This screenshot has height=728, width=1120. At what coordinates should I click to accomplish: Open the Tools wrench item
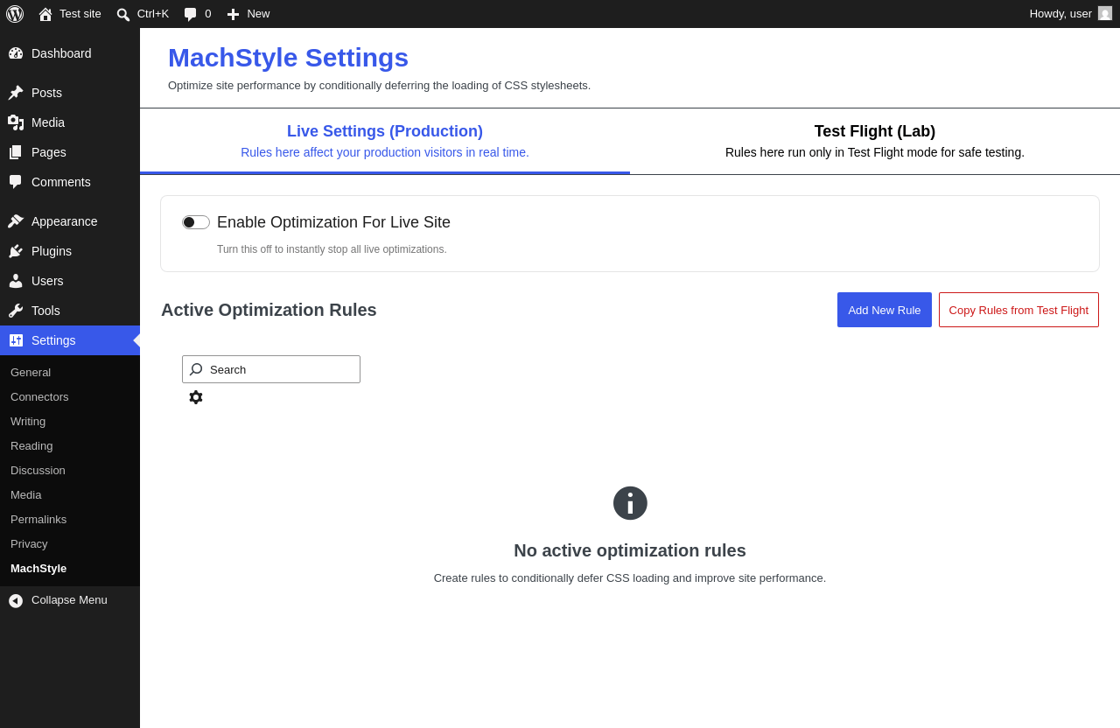pos(70,311)
